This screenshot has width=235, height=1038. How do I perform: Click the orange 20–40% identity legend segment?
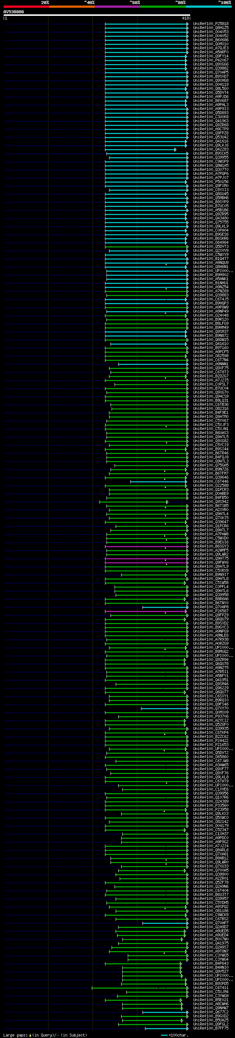click(x=72, y=7)
